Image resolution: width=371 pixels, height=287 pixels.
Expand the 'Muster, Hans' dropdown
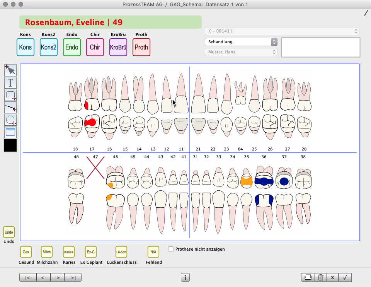coord(241,52)
